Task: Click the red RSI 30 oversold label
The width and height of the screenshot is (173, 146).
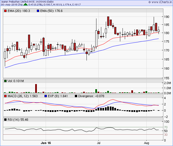Action: click(x=166, y=135)
